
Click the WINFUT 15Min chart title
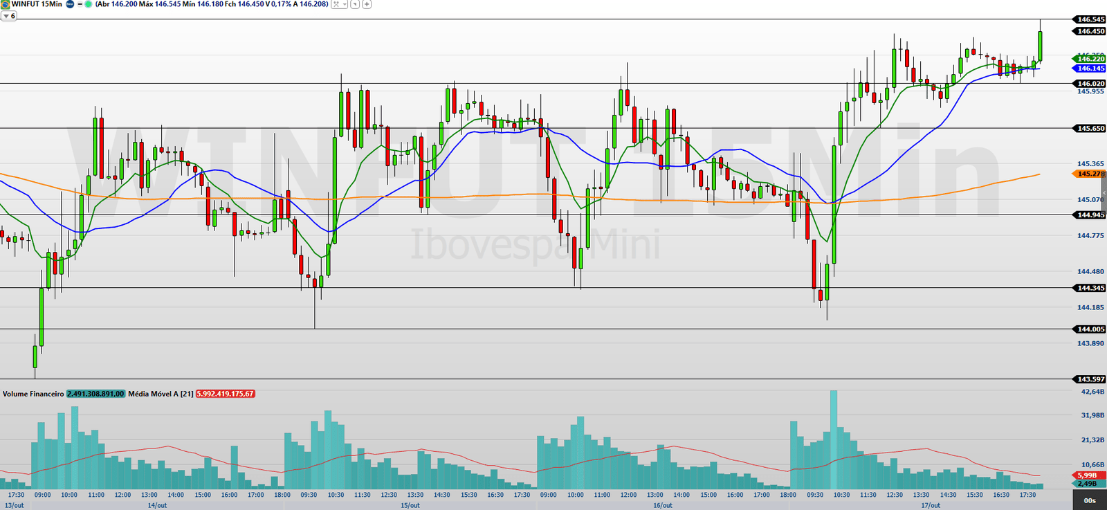[37, 4]
